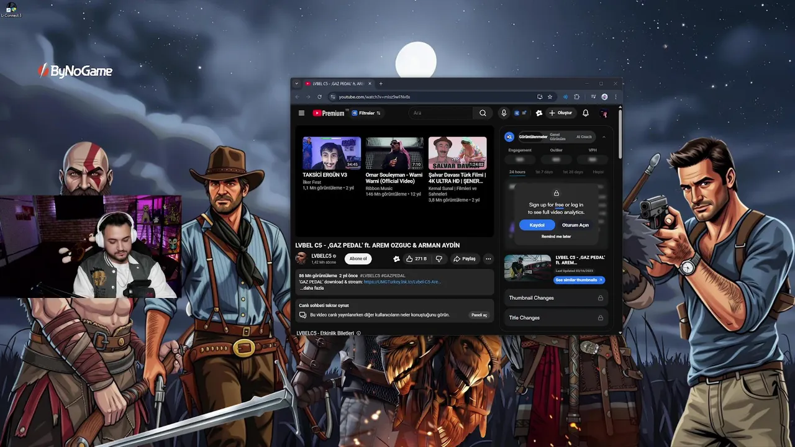
Task: Select the 24 hours period tab
Action: 517,172
